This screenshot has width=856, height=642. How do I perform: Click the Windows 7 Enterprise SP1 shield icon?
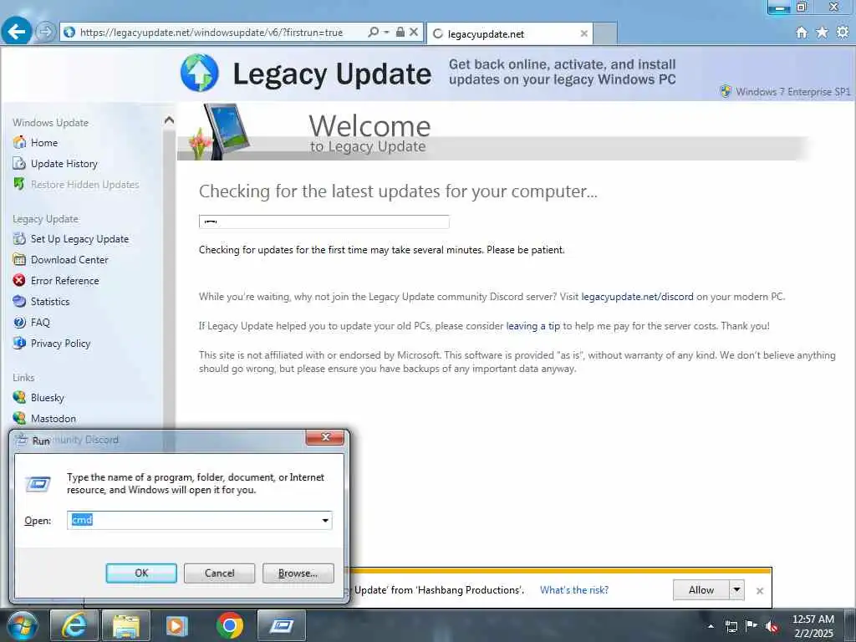tap(726, 91)
